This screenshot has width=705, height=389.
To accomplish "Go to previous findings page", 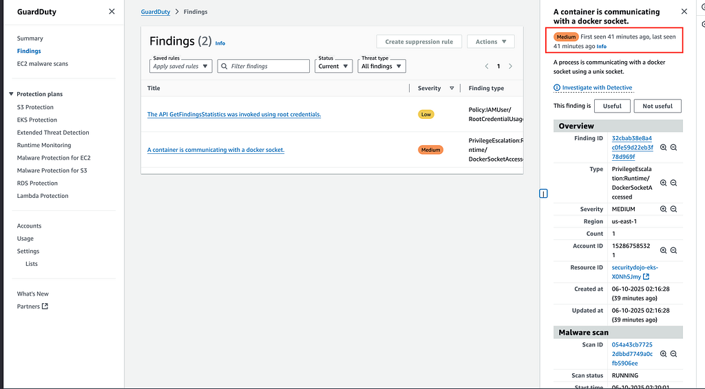I will point(487,67).
